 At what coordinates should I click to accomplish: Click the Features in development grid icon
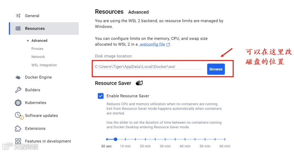(x=18, y=141)
